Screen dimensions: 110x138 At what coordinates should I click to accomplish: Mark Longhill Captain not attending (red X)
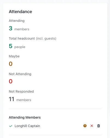tap(92, 126)
